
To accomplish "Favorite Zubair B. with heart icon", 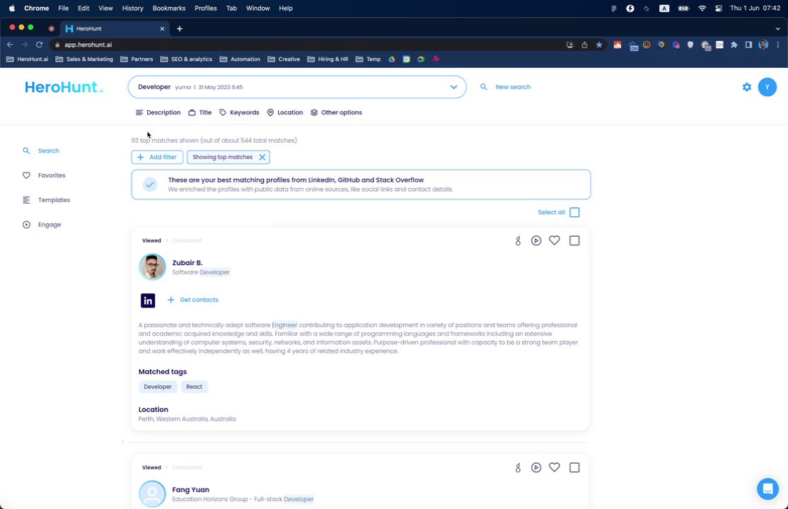I will [x=555, y=240].
